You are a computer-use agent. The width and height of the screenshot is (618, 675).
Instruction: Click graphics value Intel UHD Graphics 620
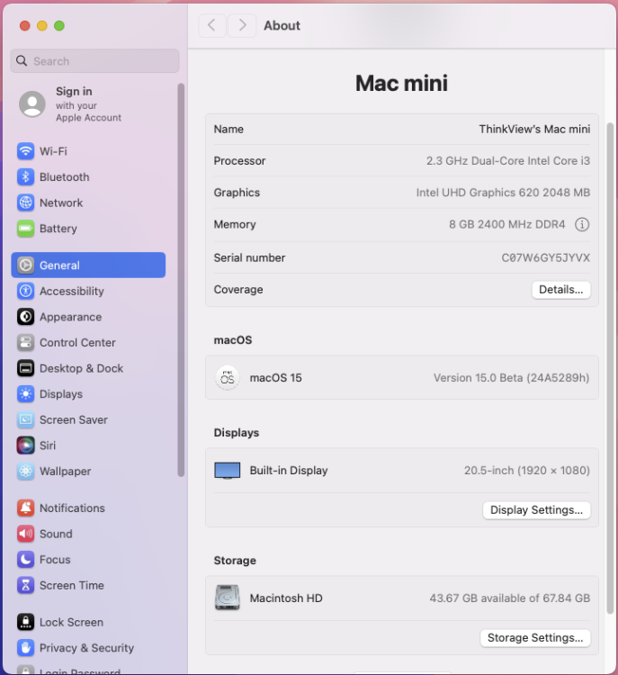(x=478, y=193)
